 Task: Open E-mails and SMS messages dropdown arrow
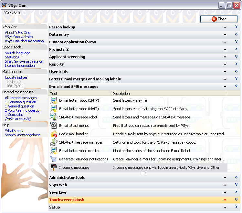pyautogui.click(x=225, y=87)
